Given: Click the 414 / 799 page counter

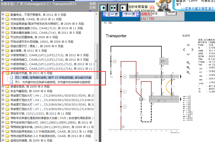Looking at the screenshot, I should [147, 19].
